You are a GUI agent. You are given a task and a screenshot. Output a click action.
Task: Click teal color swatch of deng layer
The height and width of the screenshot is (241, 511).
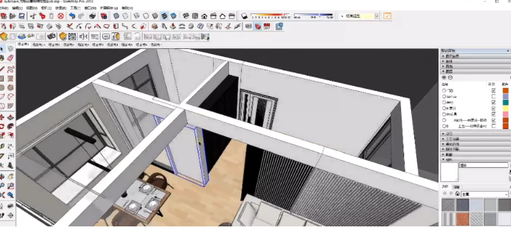point(505,102)
